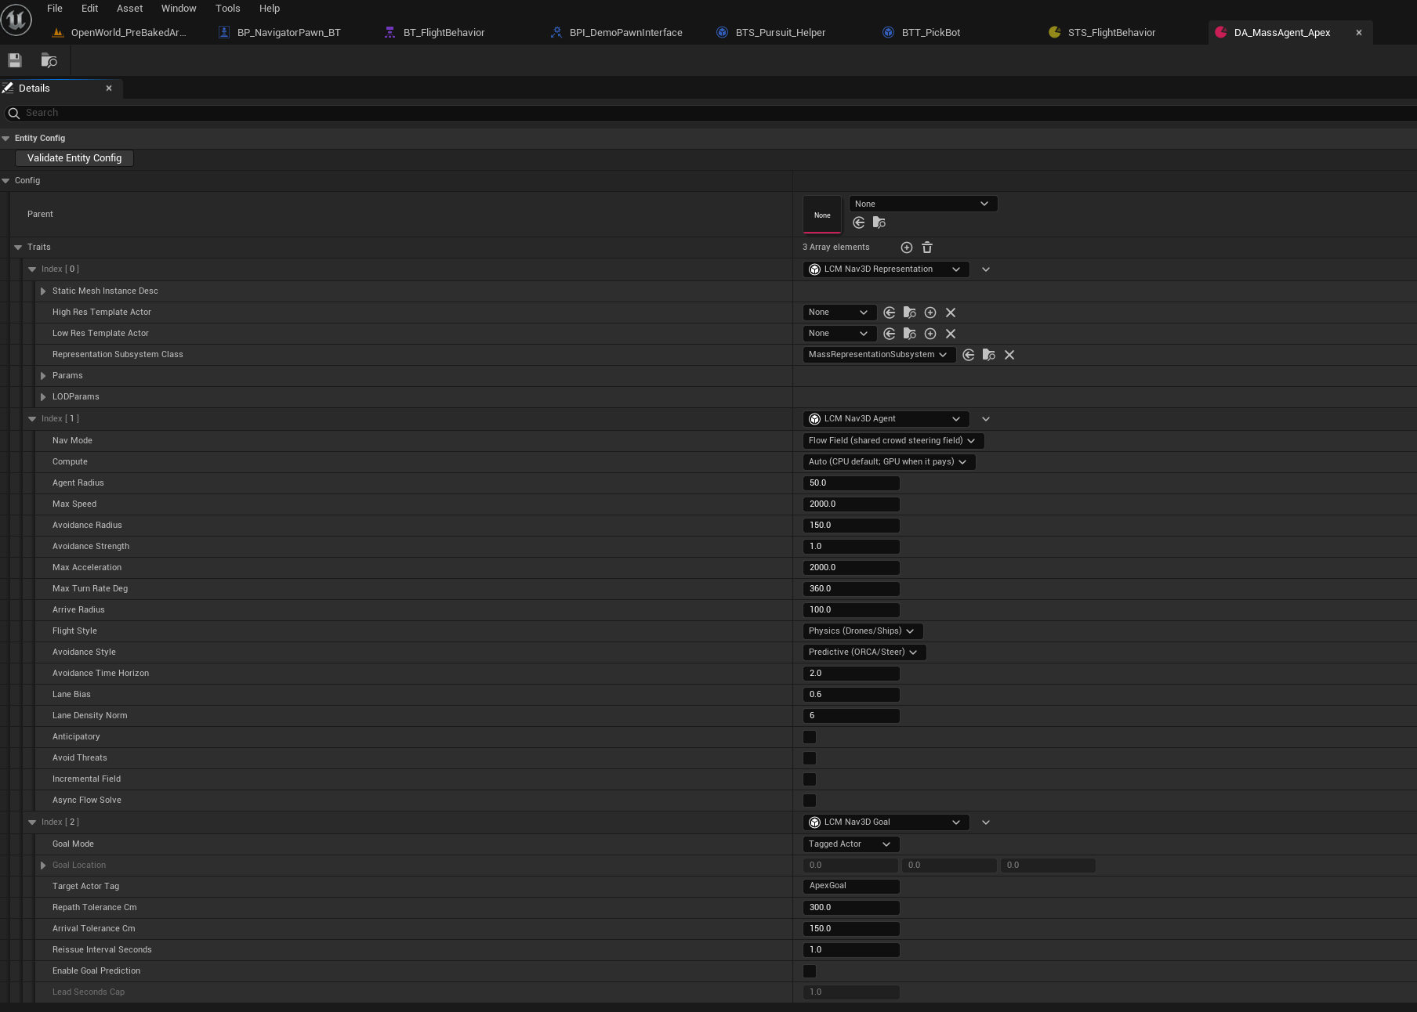Collapse Index [ 1 ] trait
The height and width of the screenshot is (1012, 1417).
[32, 419]
